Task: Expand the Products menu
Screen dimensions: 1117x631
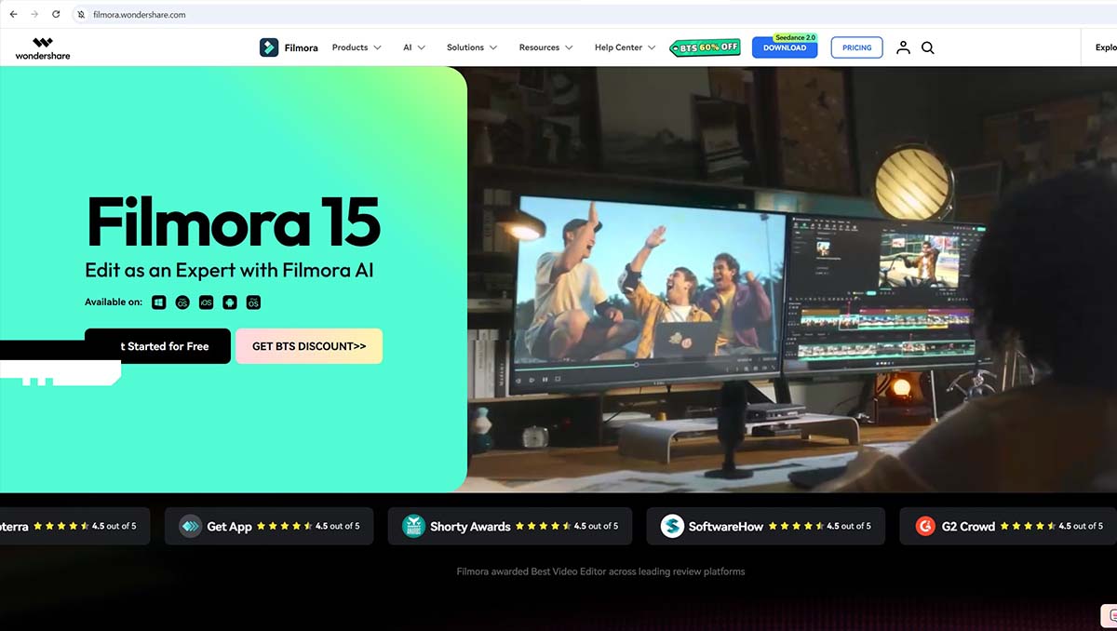Action: (x=357, y=47)
